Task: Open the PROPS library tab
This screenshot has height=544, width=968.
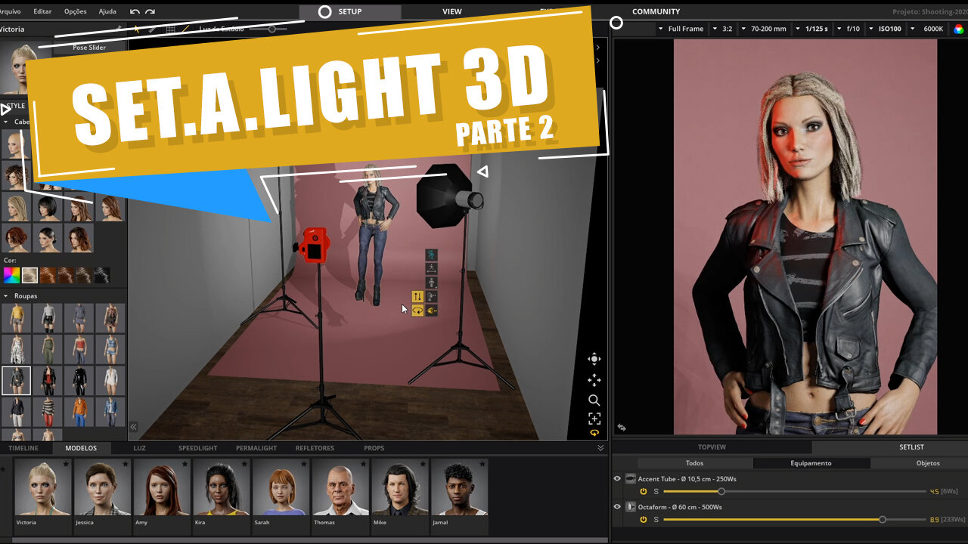Action: tap(374, 448)
